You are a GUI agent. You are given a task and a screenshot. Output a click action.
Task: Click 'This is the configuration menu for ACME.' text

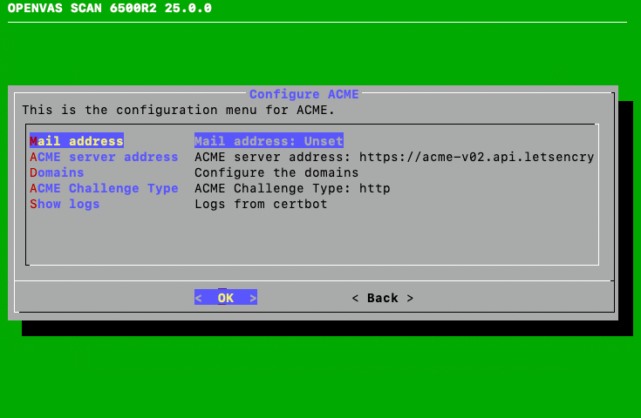[x=178, y=110]
